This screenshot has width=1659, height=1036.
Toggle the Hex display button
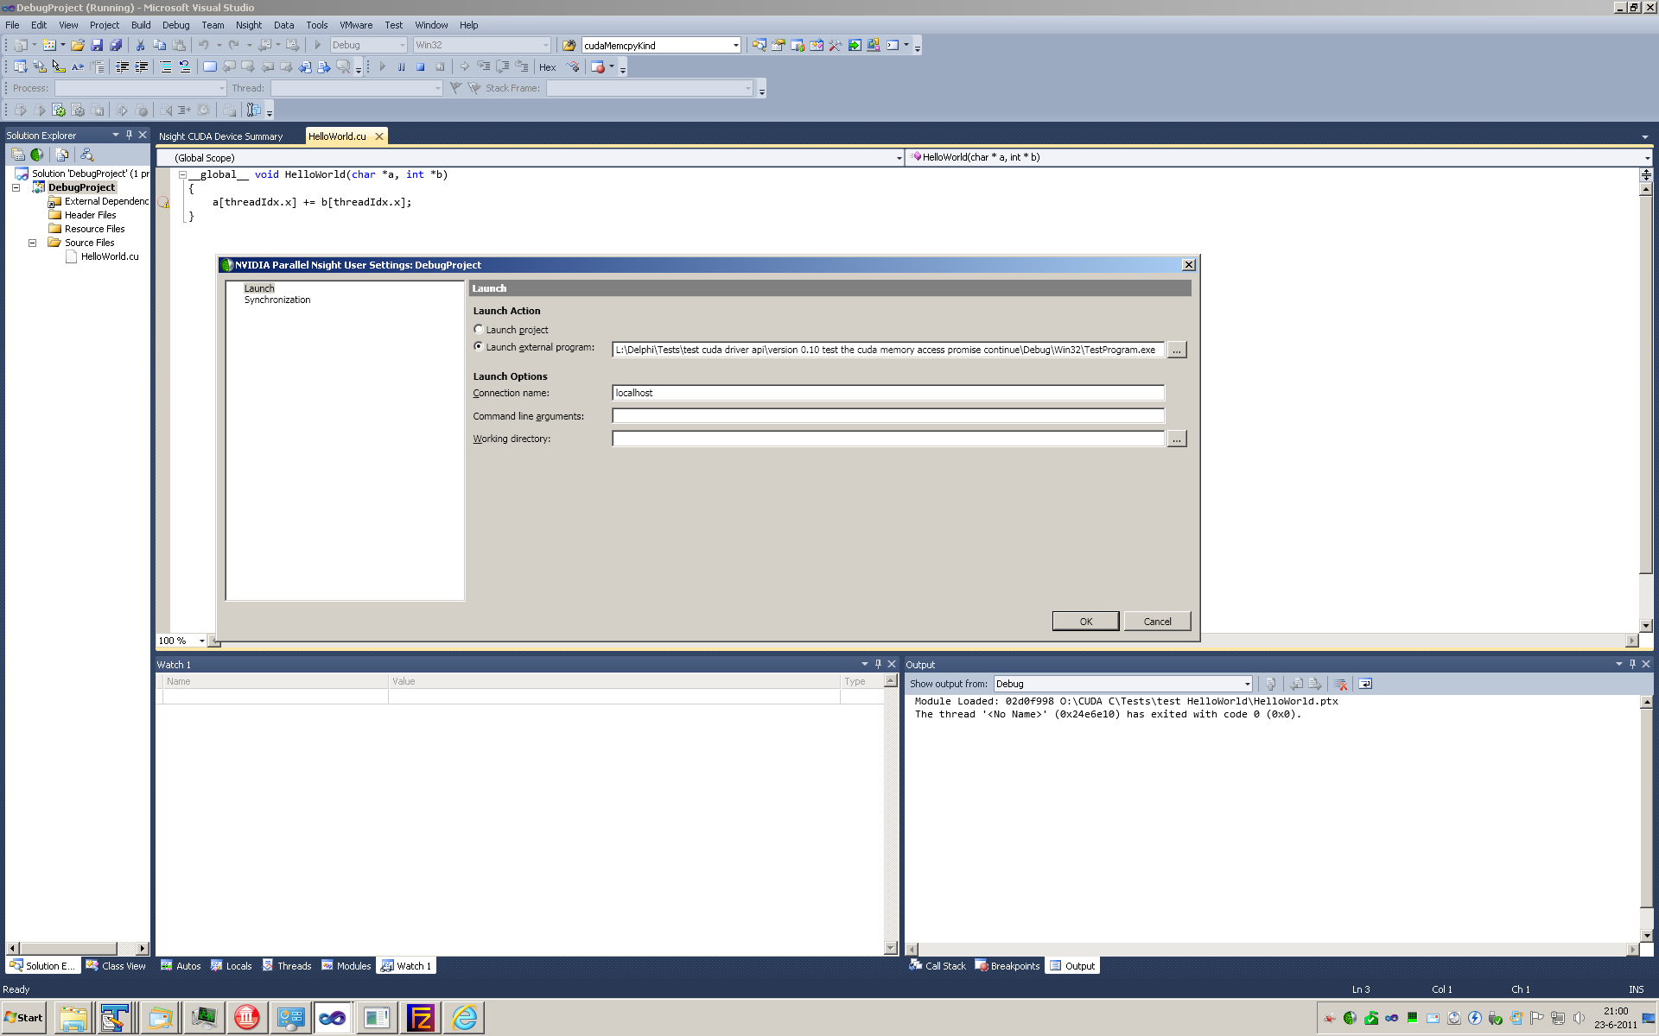point(548,67)
